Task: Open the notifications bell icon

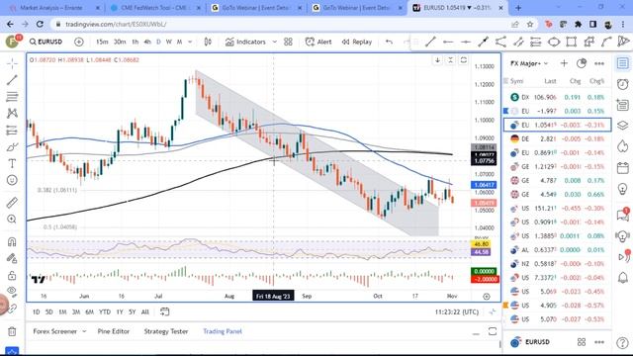Action: point(622,278)
